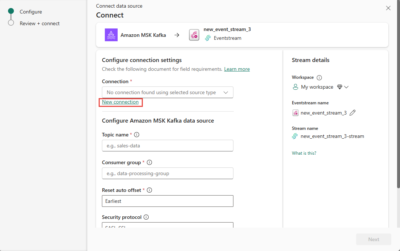Click the eventstream icon beside new_event_stream_3 name

click(296, 113)
